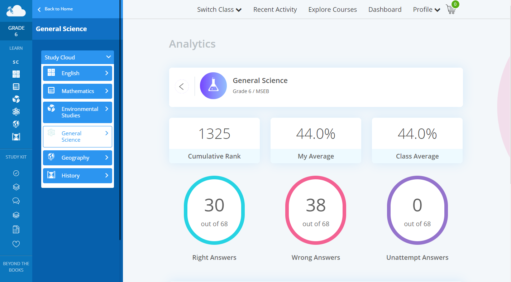Expand the English subject chevron
The height and width of the screenshot is (282, 511).
(106, 73)
